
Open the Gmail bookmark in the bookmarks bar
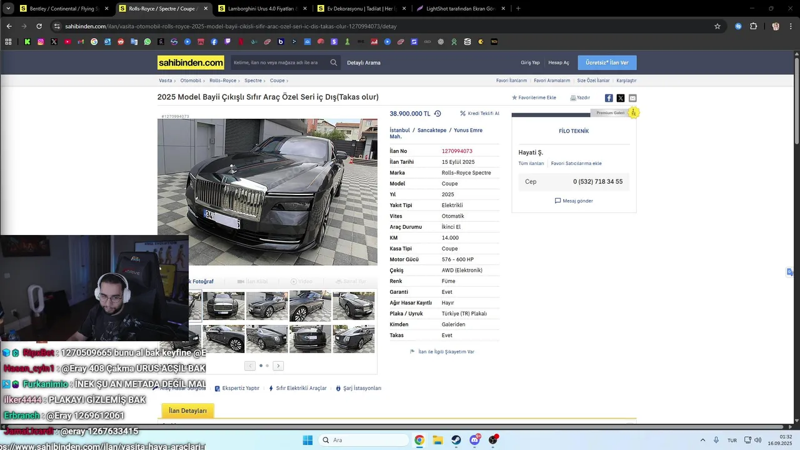click(81, 42)
